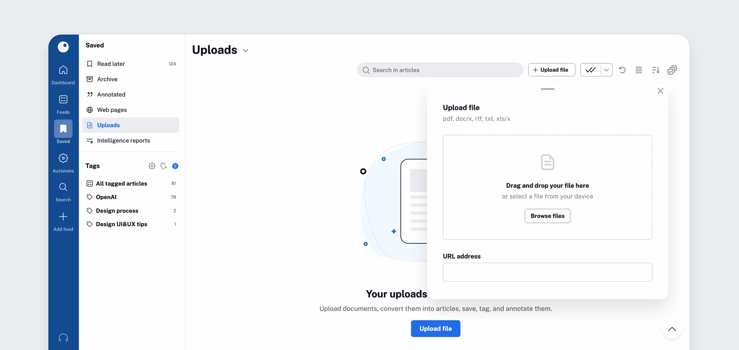Click the add new tag icon
This screenshot has height=350, width=739.
[163, 166]
